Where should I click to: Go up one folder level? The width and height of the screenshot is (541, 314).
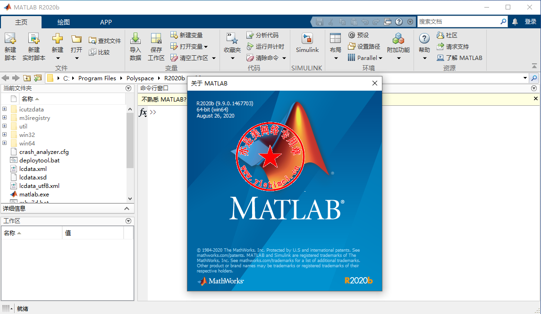point(27,78)
